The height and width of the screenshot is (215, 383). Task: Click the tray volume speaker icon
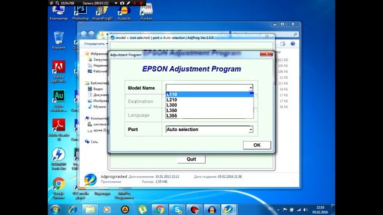tap(305, 210)
